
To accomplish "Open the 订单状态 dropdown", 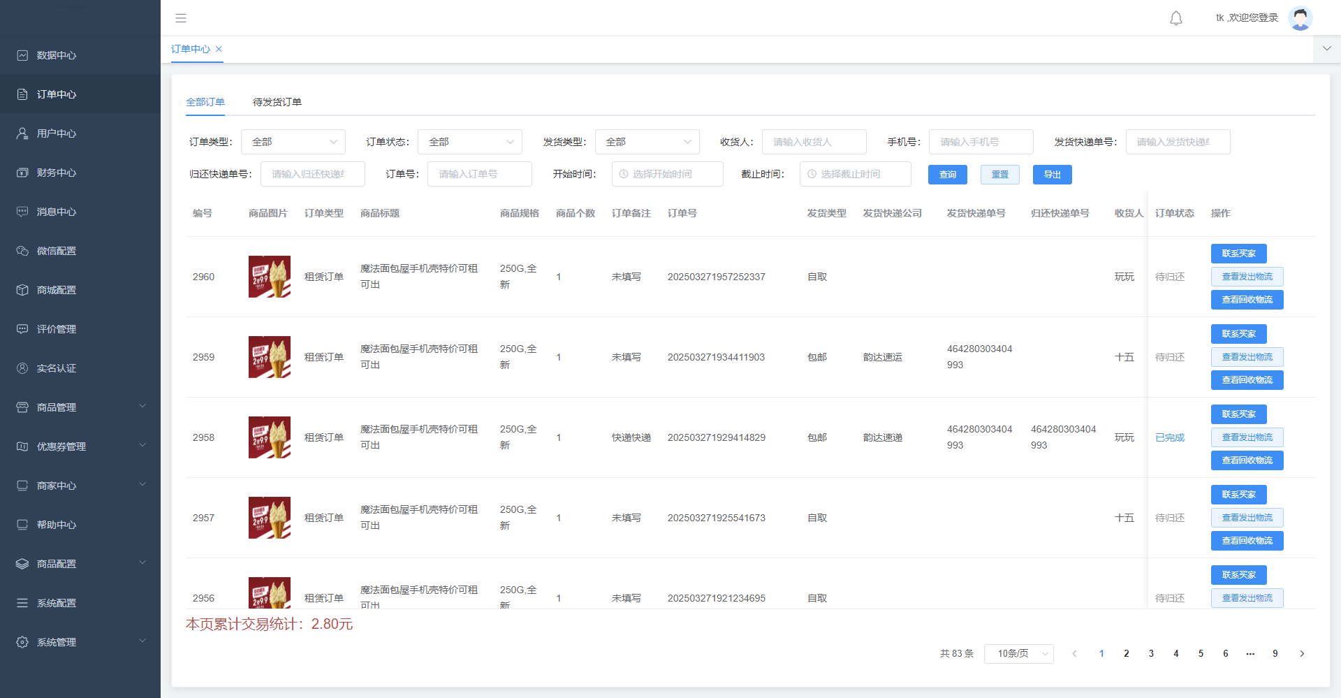I will click(x=469, y=142).
